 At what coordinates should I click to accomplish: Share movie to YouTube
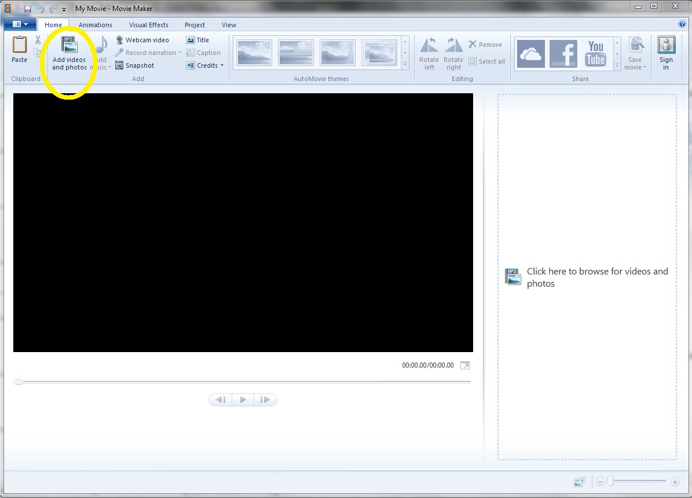[595, 54]
